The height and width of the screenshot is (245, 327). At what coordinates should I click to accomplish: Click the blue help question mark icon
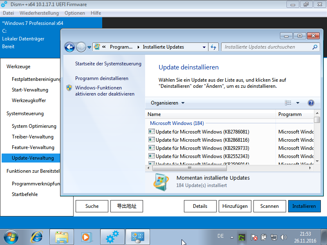[x=311, y=103]
